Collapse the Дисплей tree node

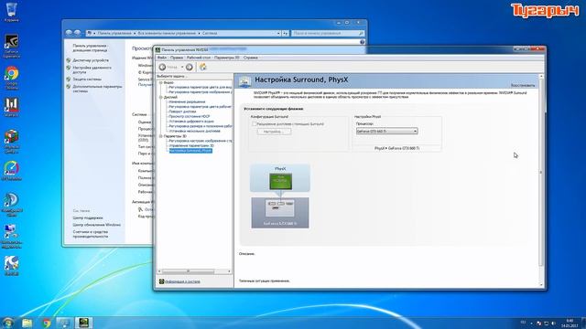coord(161,97)
